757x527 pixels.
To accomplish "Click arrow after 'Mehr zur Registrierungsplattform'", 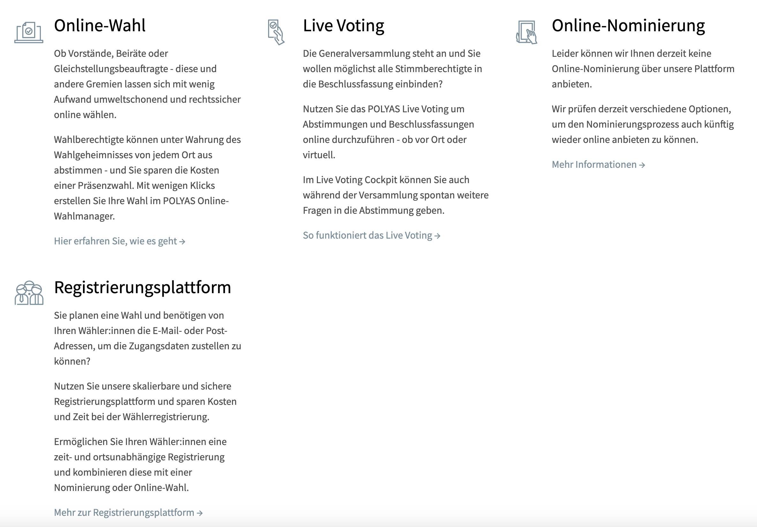I will tap(199, 513).
